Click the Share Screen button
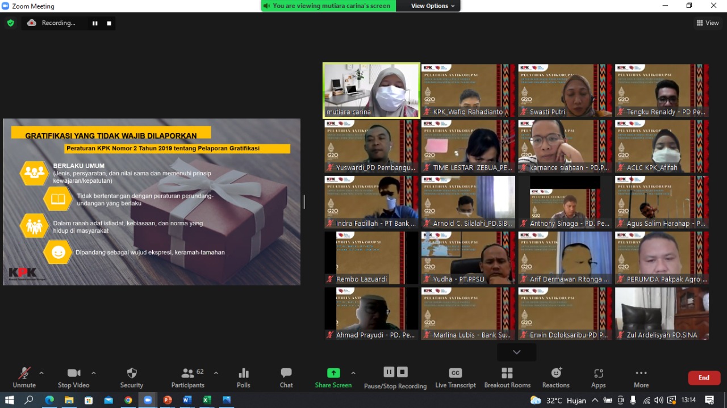Image resolution: width=727 pixels, height=408 pixels. [333, 377]
